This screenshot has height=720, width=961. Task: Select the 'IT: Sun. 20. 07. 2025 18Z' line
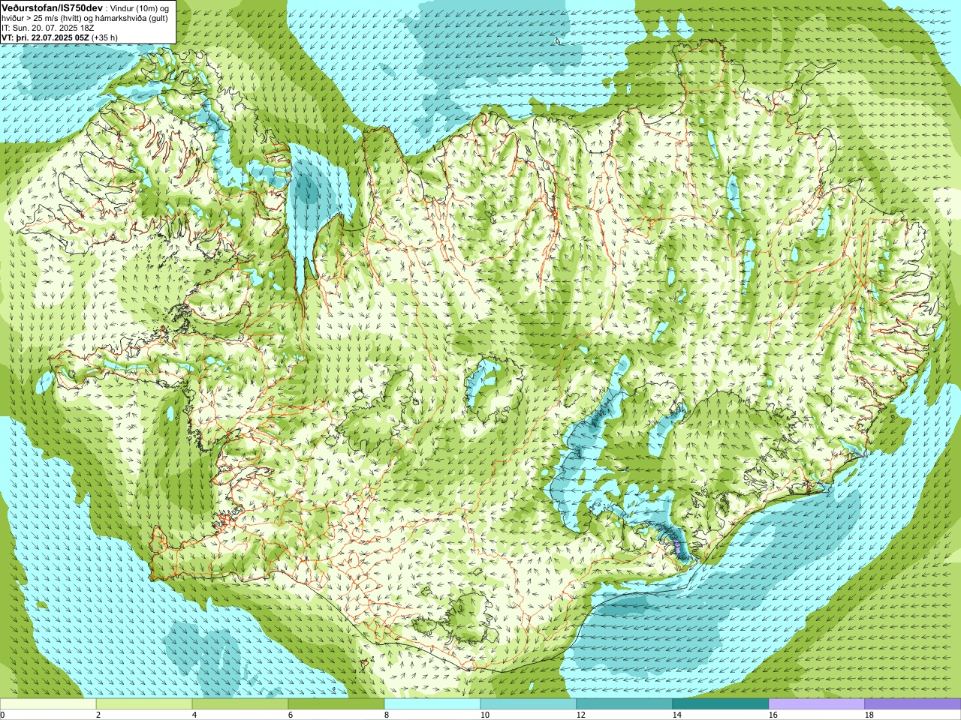[47, 27]
